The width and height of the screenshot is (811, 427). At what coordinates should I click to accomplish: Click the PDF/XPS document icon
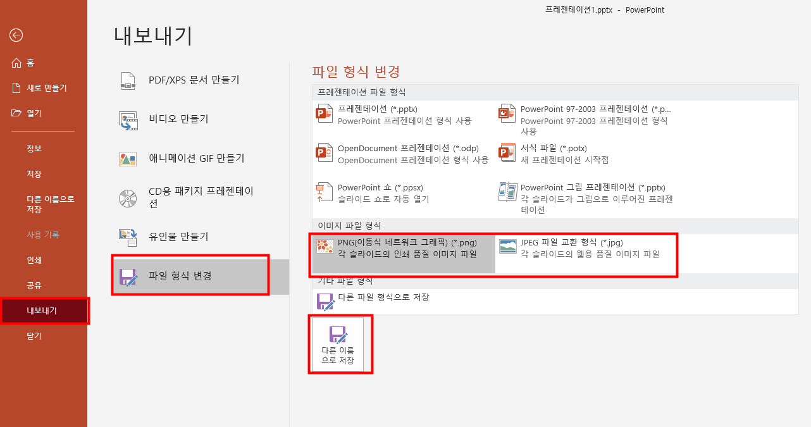pyautogui.click(x=128, y=80)
